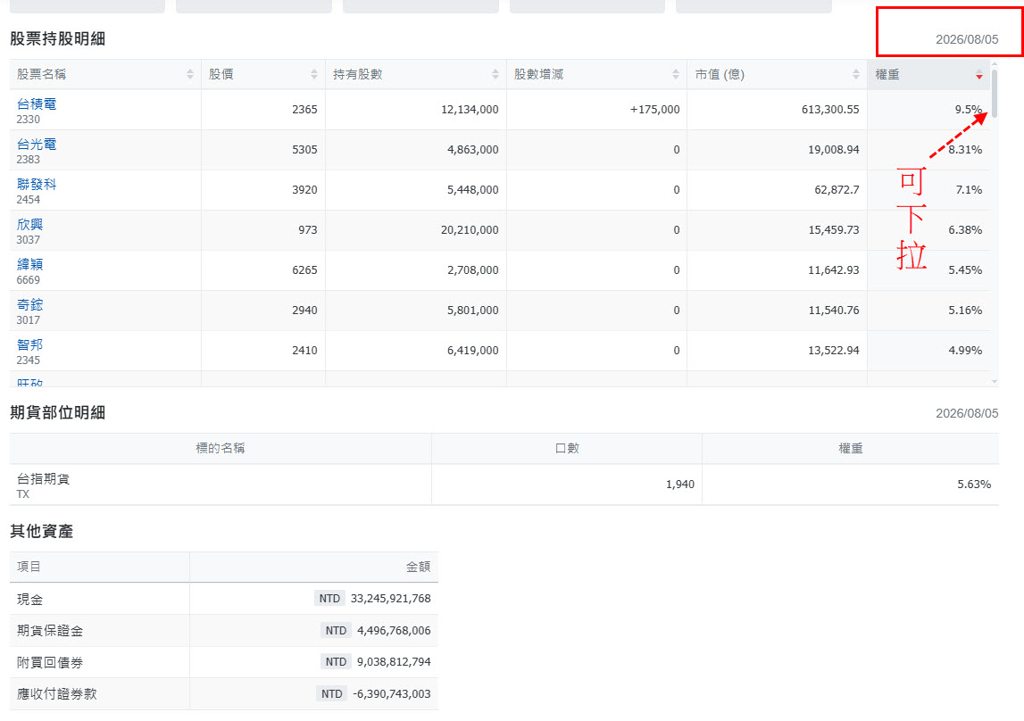
Task: Select 權重 header in stock holdings table
Action: click(928, 74)
